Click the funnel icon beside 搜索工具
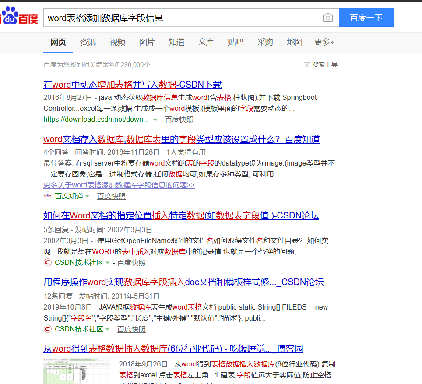 pyautogui.click(x=307, y=65)
